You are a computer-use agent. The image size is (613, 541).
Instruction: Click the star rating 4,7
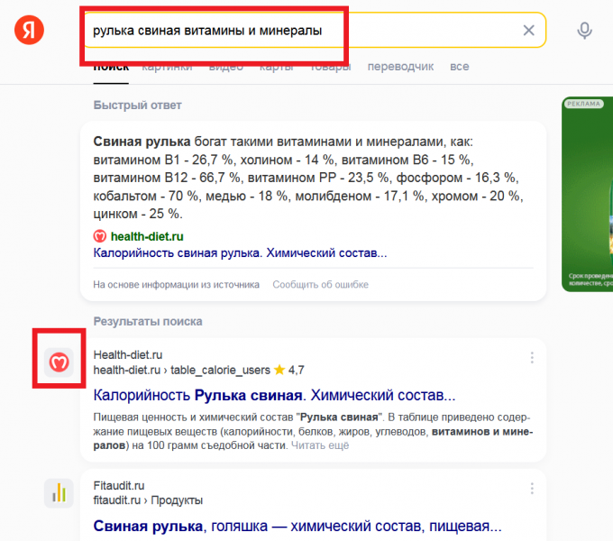(288, 370)
